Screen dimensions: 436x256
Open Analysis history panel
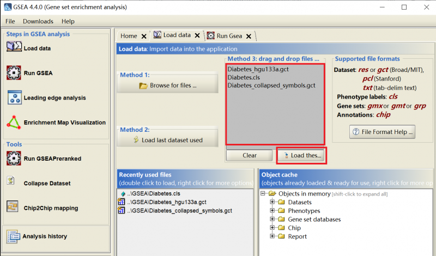[14, 236]
